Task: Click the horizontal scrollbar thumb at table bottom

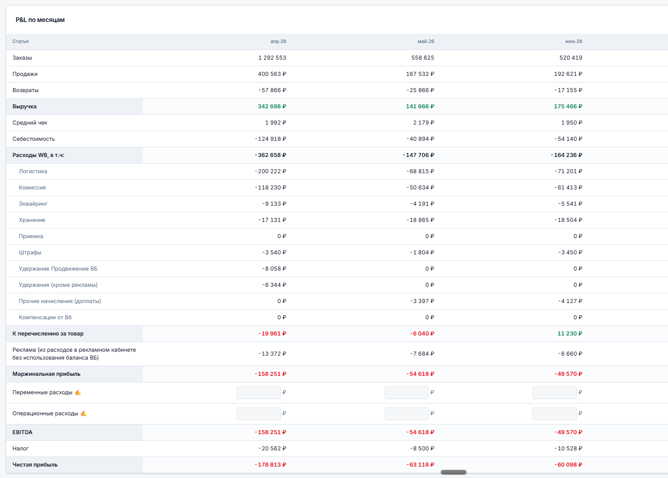Action: tap(454, 472)
